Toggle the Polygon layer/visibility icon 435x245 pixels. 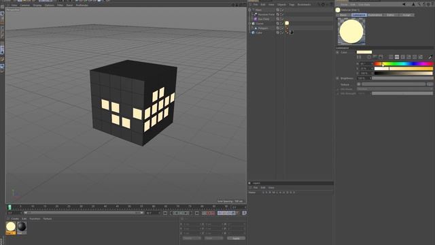[278, 28]
